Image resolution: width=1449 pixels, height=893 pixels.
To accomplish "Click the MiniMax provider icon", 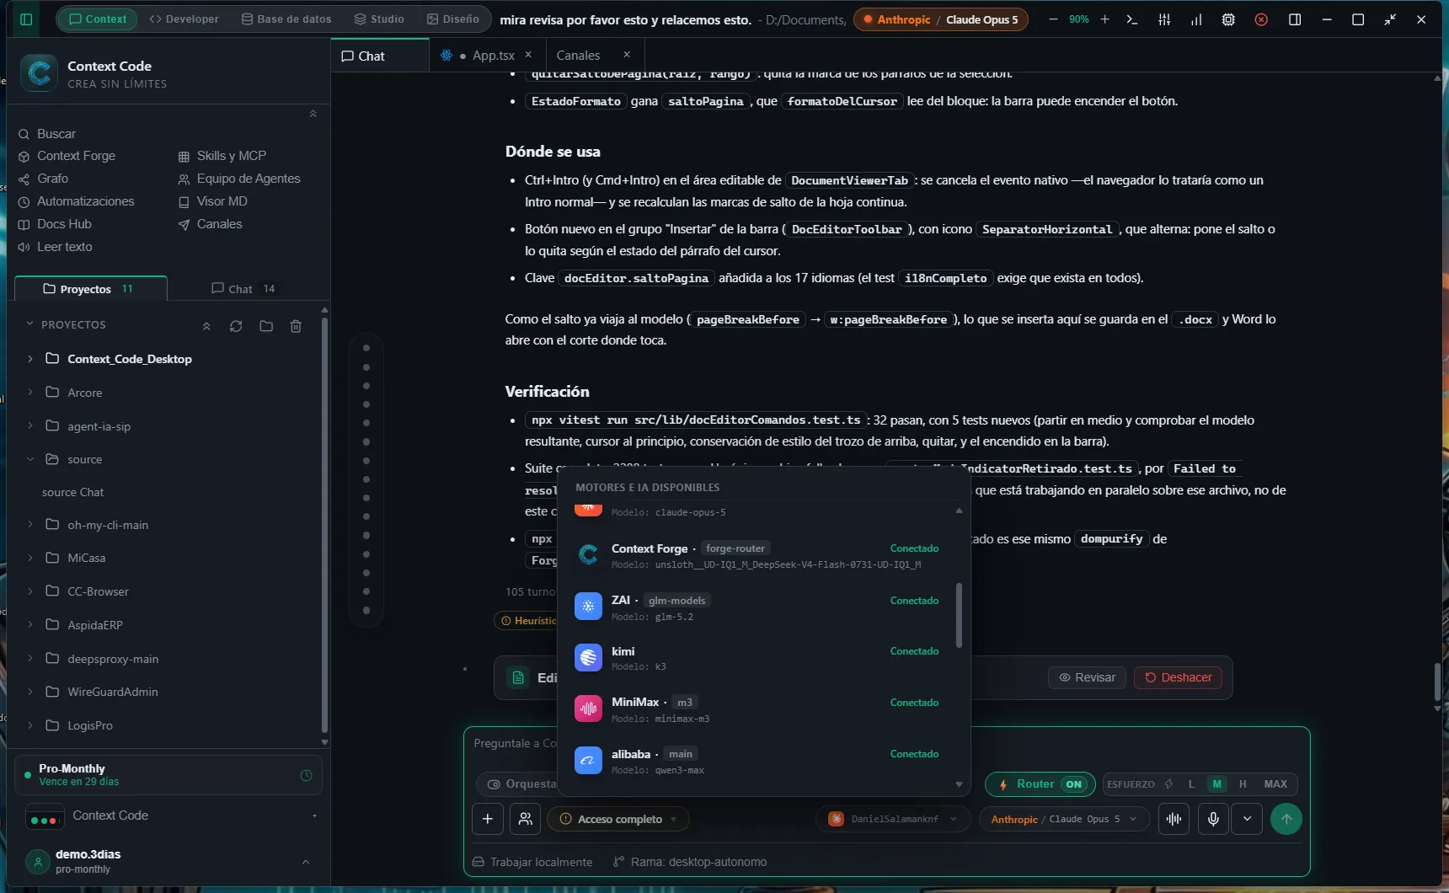I will click(588, 709).
